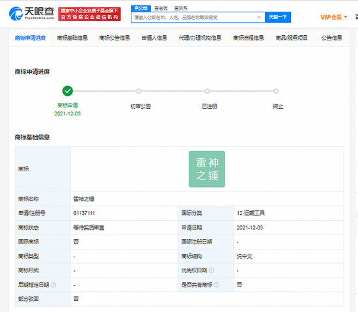Expand the VIP会员 dropdown arrow
358x312 pixels.
pos(346,17)
